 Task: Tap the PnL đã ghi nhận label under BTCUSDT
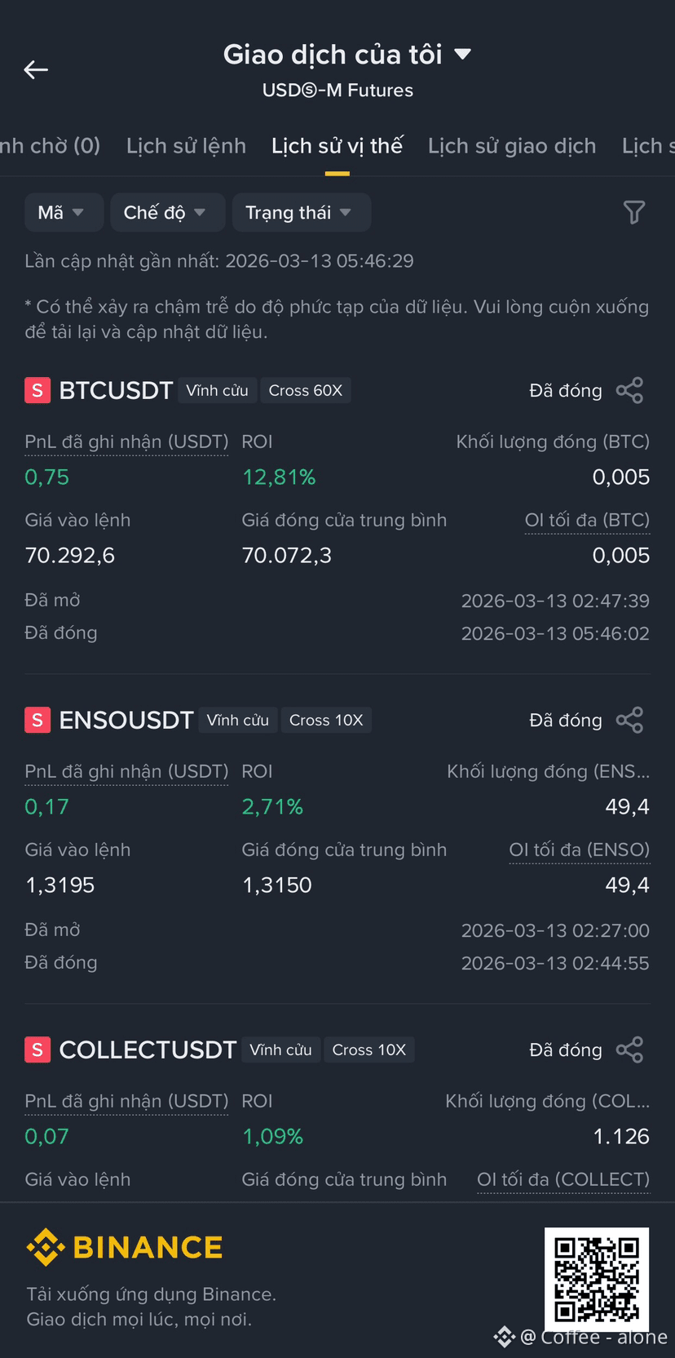coord(126,442)
